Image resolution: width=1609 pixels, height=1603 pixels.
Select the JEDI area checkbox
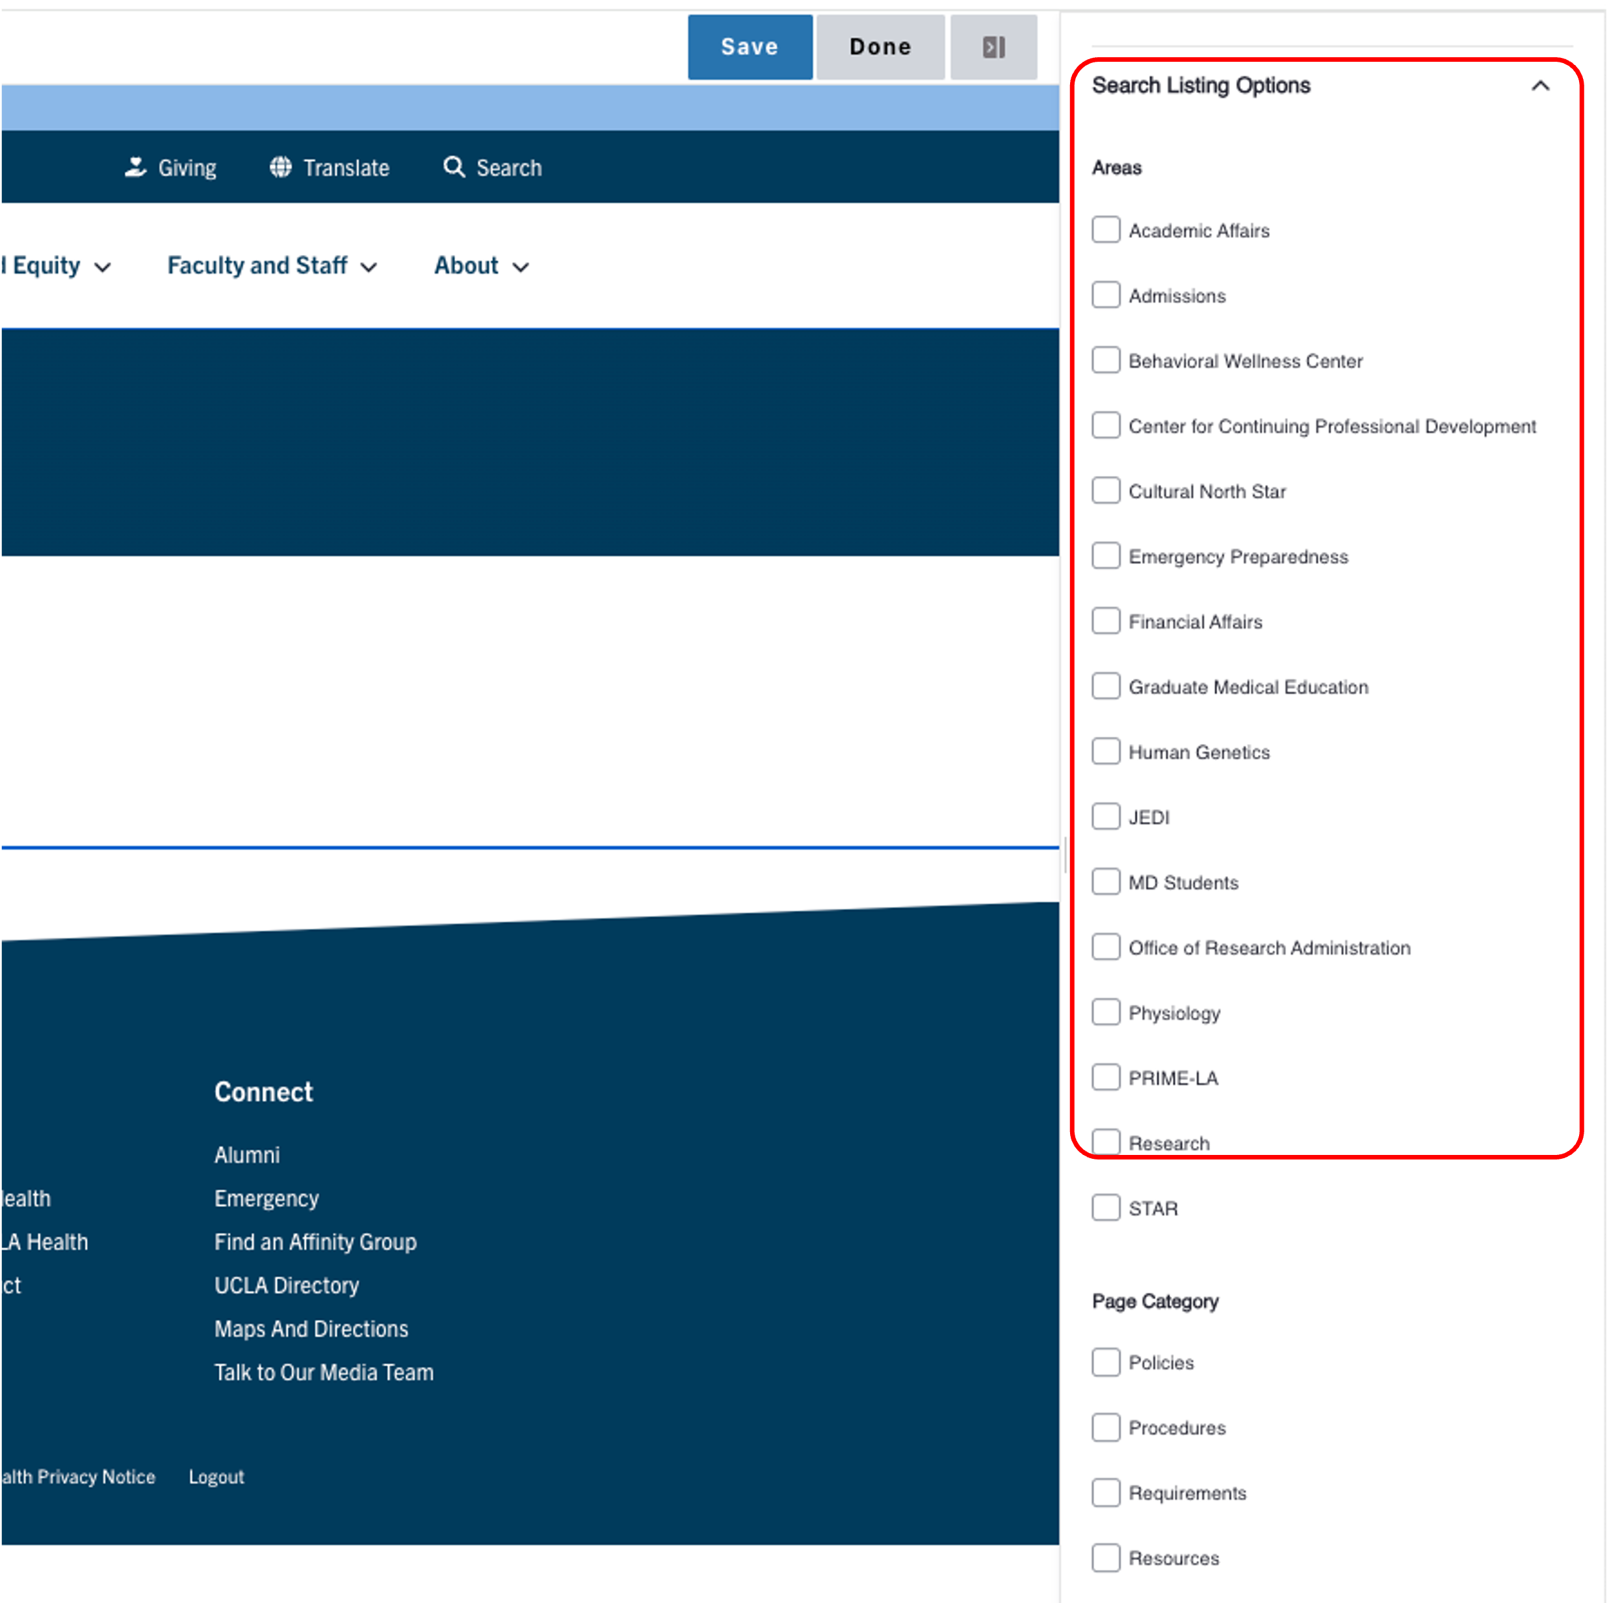point(1105,817)
